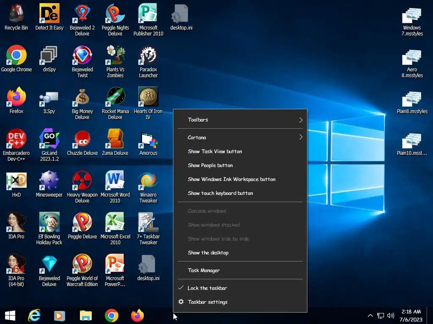
Task: Launch Internet Explorer from taskbar
Action: click(34, 316)
